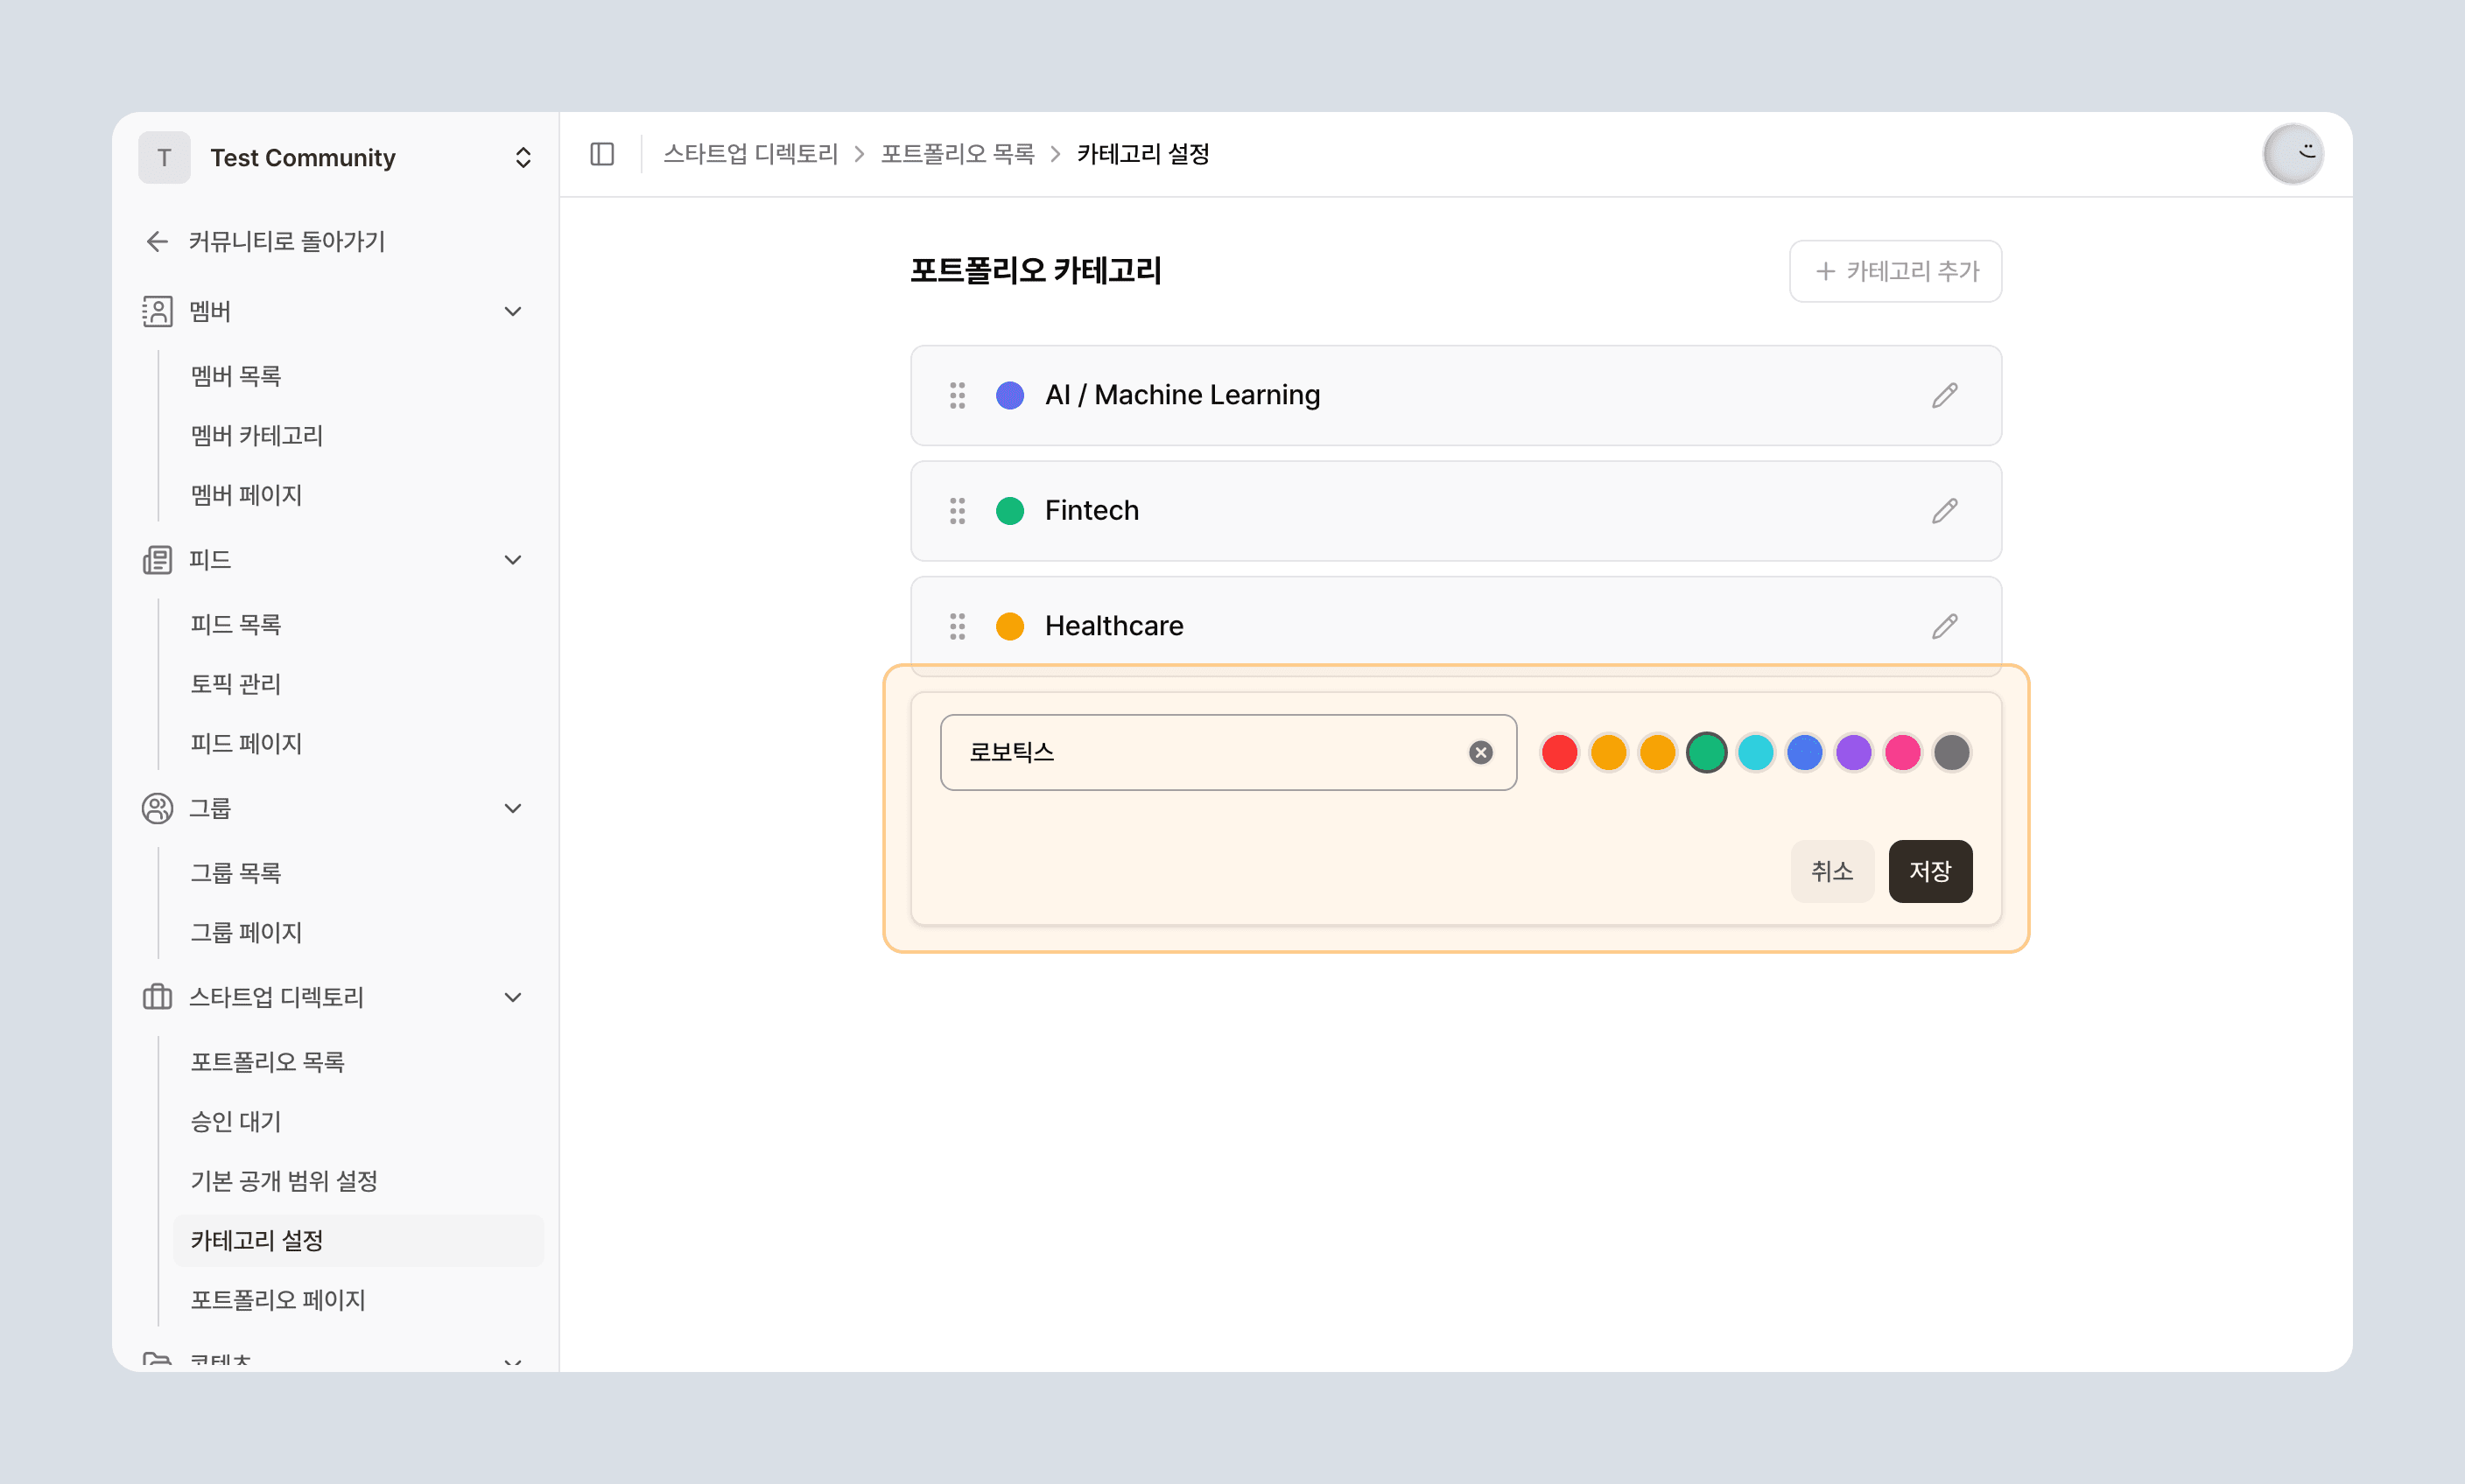Toggle the sidebar panel icon
2465x1484 pixels.
coord(602,154)
